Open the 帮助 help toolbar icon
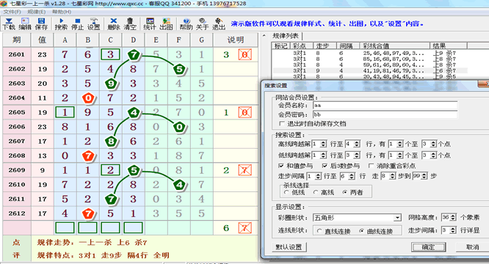This screenshot has height=264, width=489. pos(186,23)
